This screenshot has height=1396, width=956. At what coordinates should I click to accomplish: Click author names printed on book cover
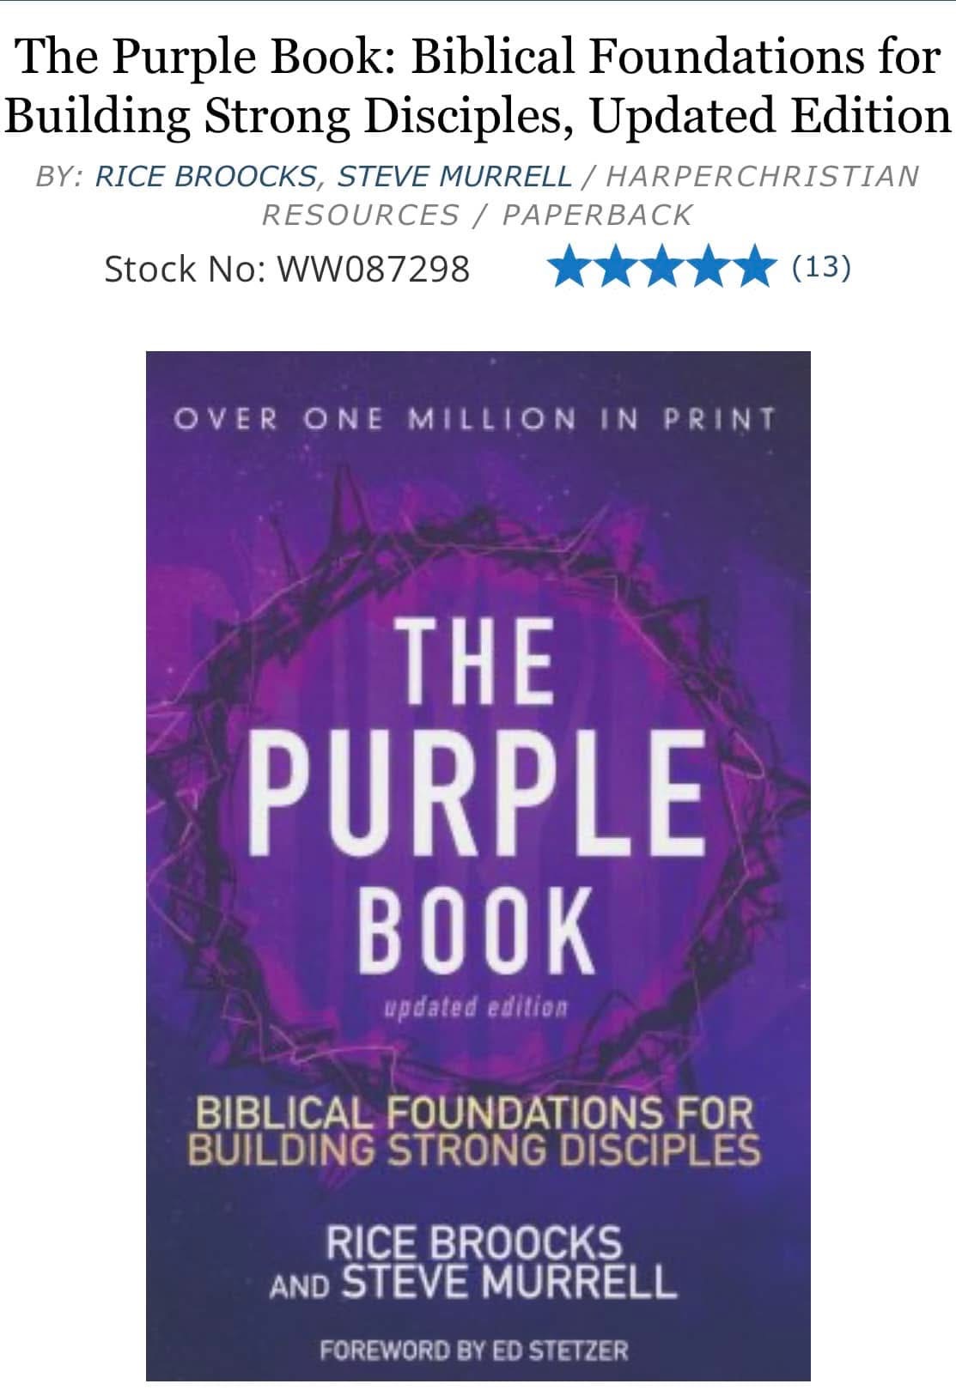(x=473, y=1262)
